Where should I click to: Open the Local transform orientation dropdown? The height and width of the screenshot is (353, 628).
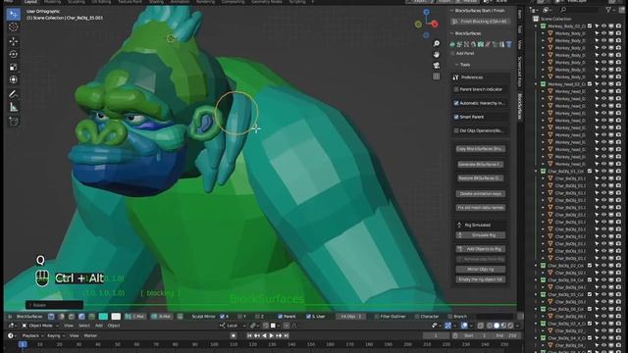(x=233, y=326)
